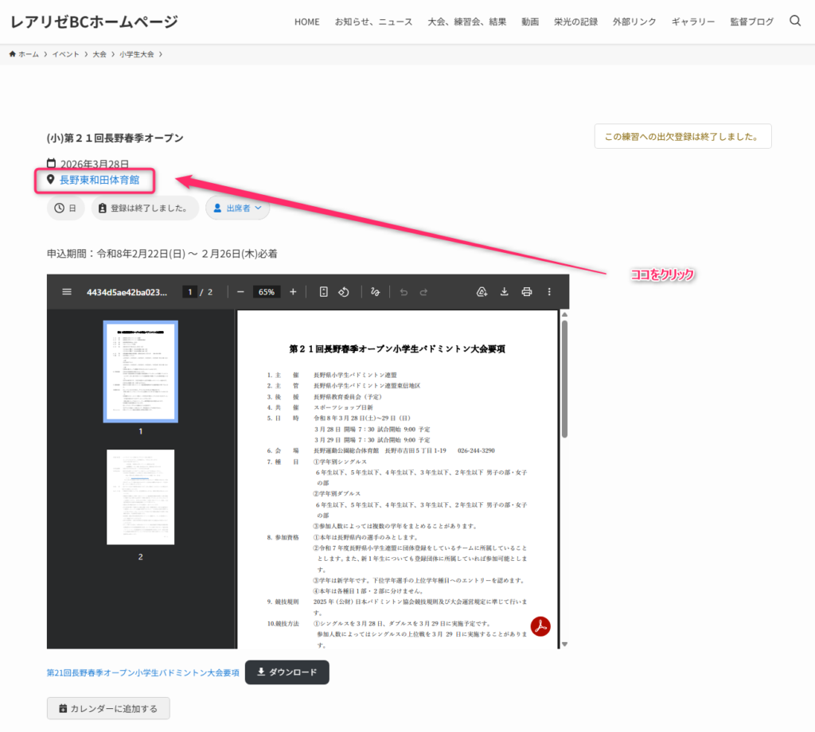Toggle the PDF sidebar hamburger menu

[x=67, y=292]
